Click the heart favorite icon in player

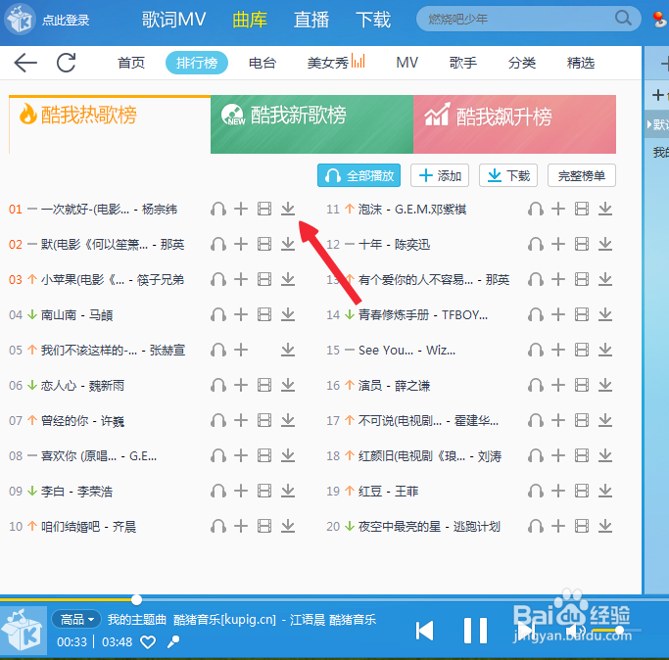pos(148,642)
